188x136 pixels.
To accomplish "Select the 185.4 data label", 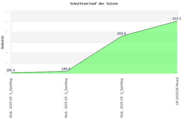I will [x=10, y=70].
